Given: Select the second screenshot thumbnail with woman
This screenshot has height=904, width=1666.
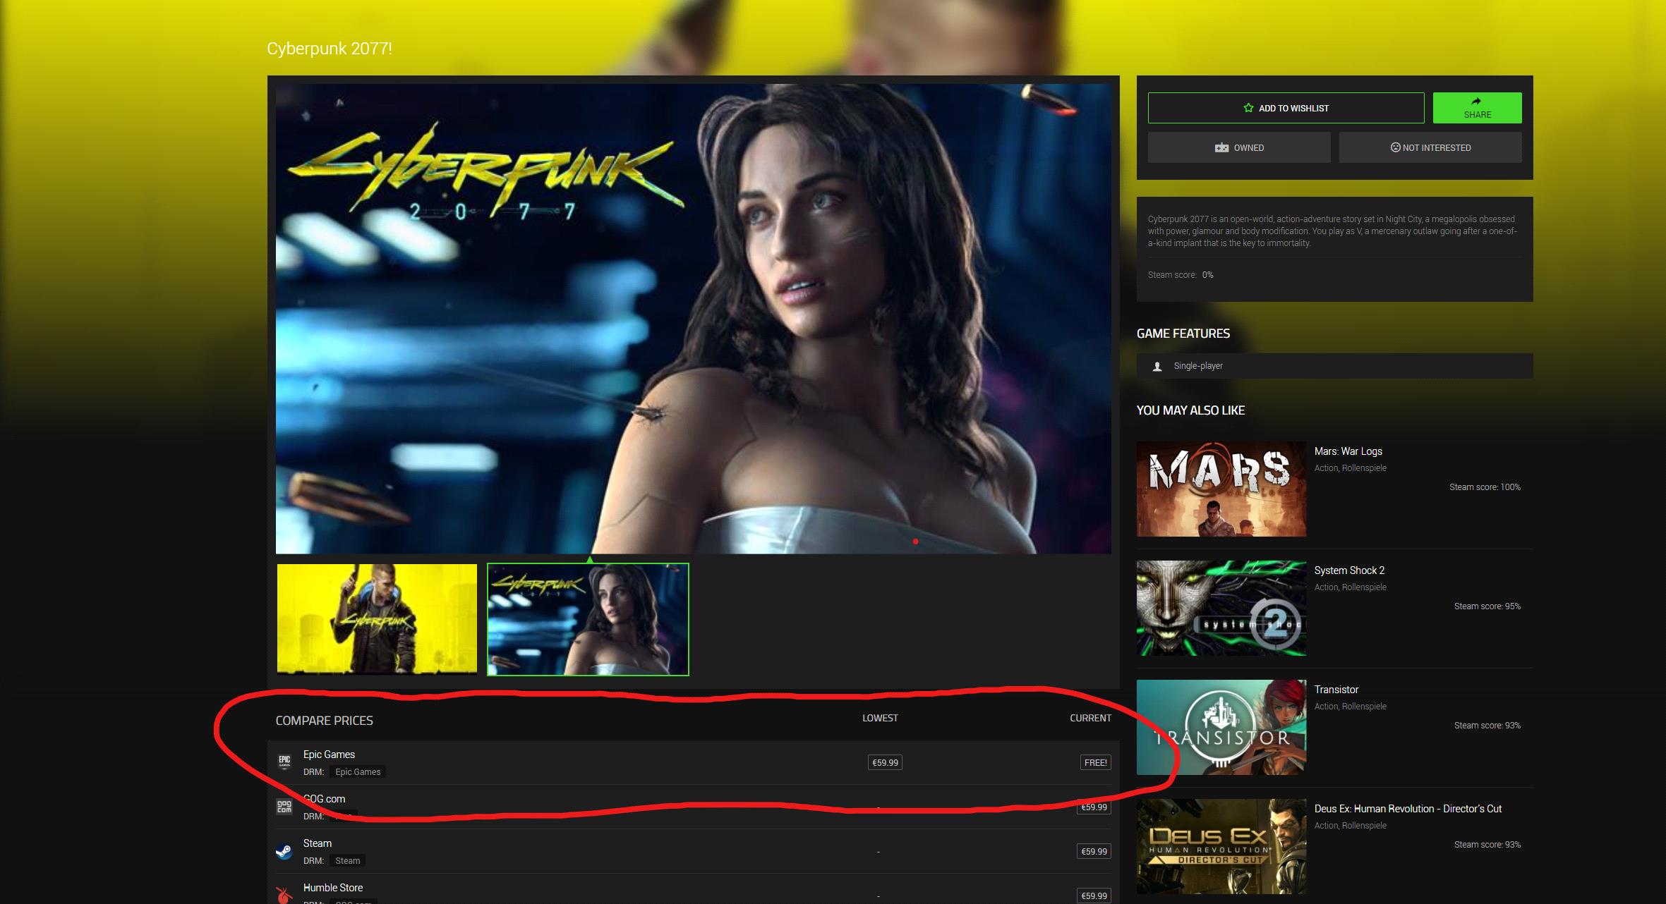Looking at the screenshot, I should [588, 619].
